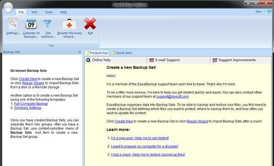Switch to the Quick links tab
This screenshot has width=274, height=166.
122,53
